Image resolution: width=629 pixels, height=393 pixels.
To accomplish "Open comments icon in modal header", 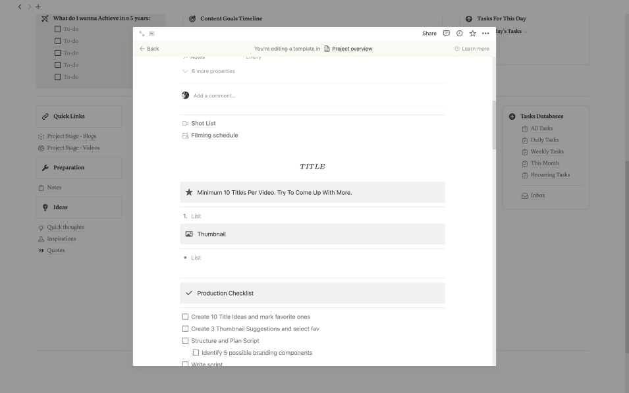I will coord(446,34).
